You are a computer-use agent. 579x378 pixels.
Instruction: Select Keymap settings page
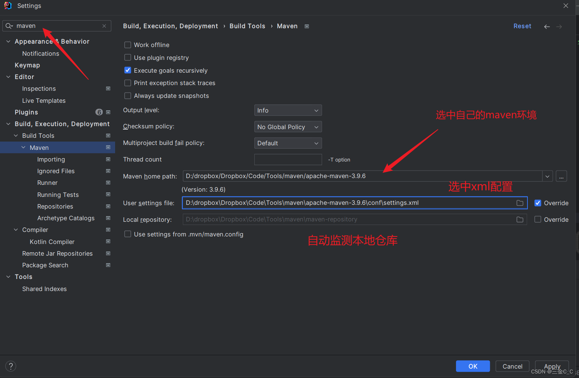point(27,65)
